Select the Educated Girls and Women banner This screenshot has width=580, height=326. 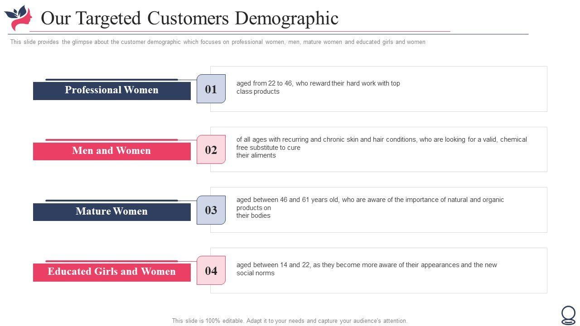tap(112, 272)
